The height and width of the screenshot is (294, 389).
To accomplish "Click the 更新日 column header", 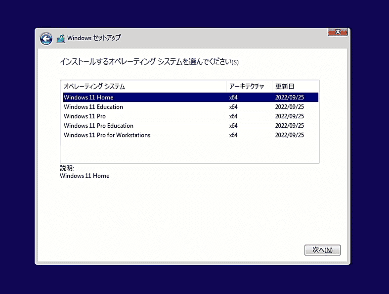I will coord(295,87).
